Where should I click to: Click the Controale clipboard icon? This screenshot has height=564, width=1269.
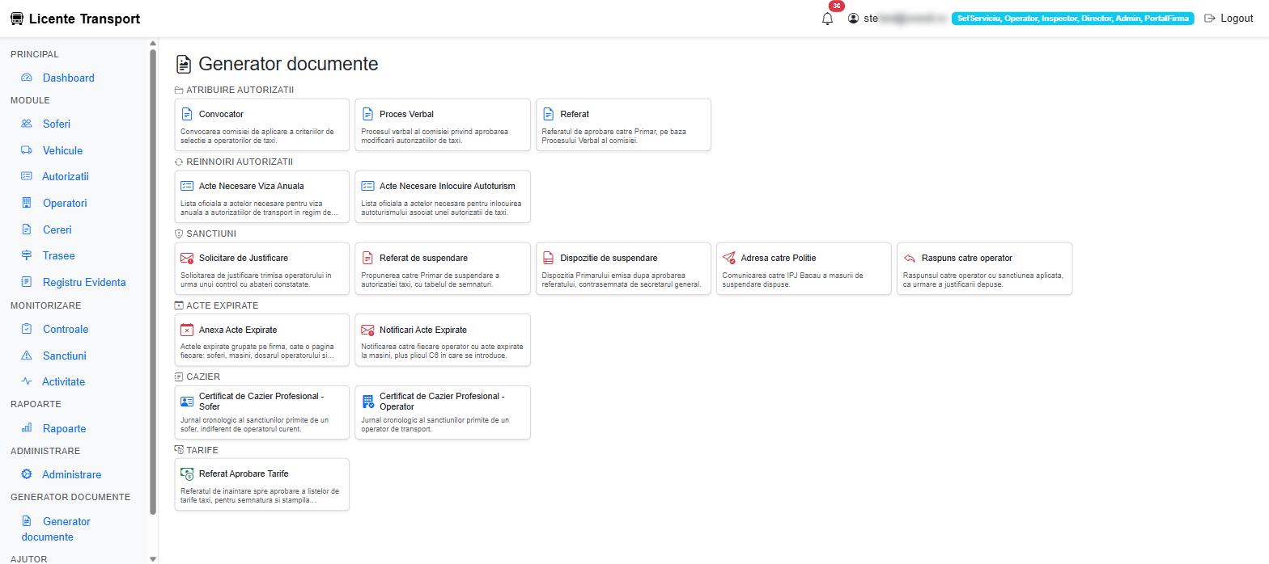(27, 329)
